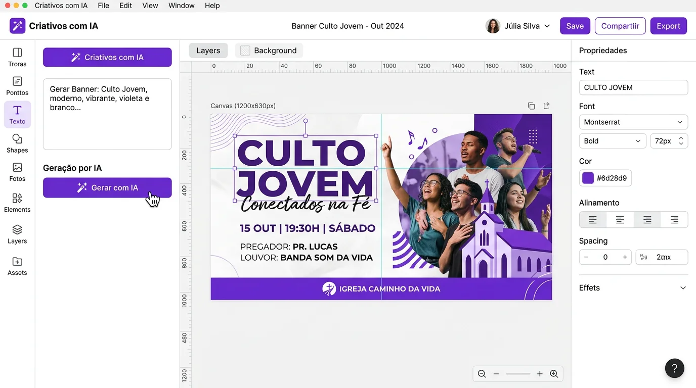Open the Assets panel
Viewport: 696px width, 388px height.
point(17,266)
